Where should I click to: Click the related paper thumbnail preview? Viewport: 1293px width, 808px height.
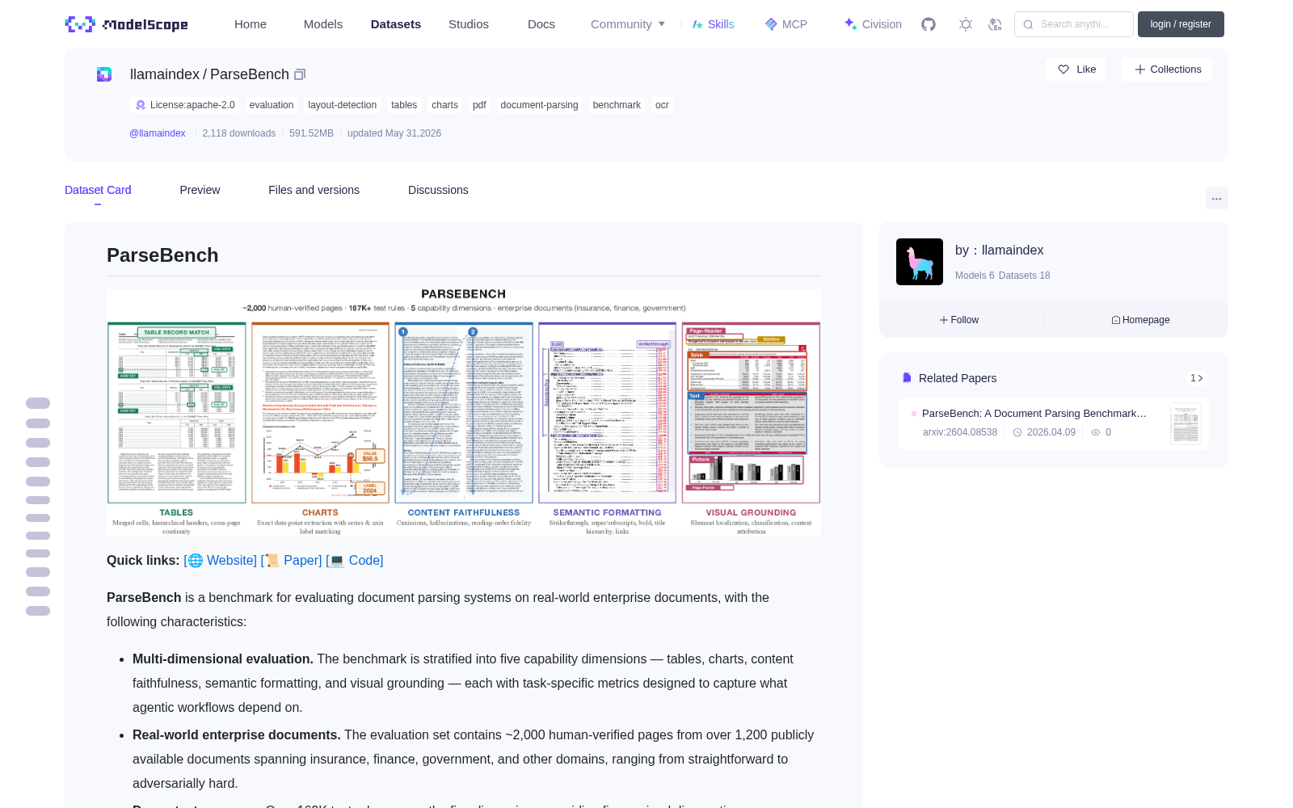[x=1186, y=423]
